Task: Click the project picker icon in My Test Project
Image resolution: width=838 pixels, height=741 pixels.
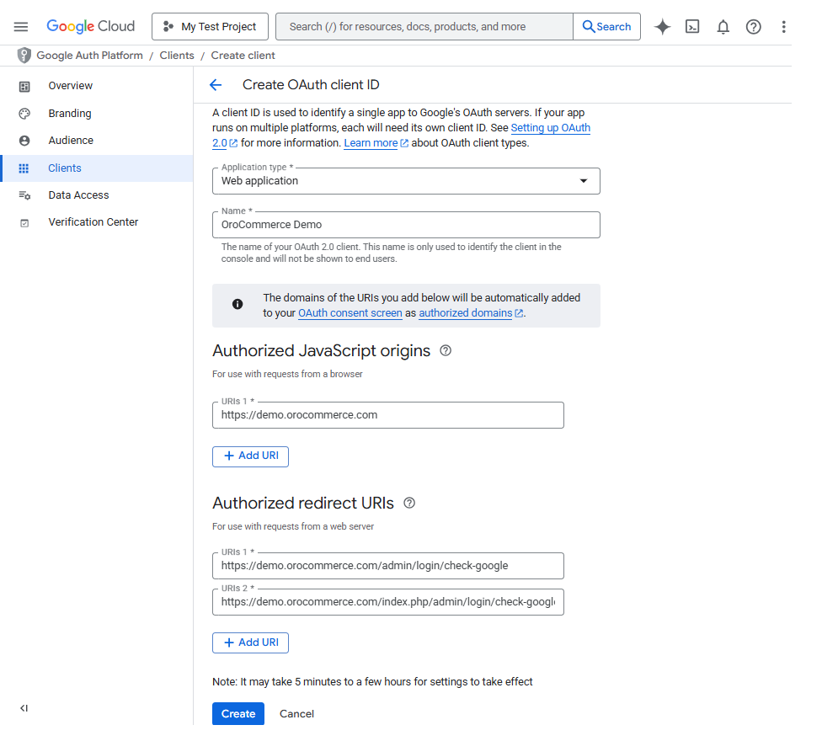Action: pos(168,26)
